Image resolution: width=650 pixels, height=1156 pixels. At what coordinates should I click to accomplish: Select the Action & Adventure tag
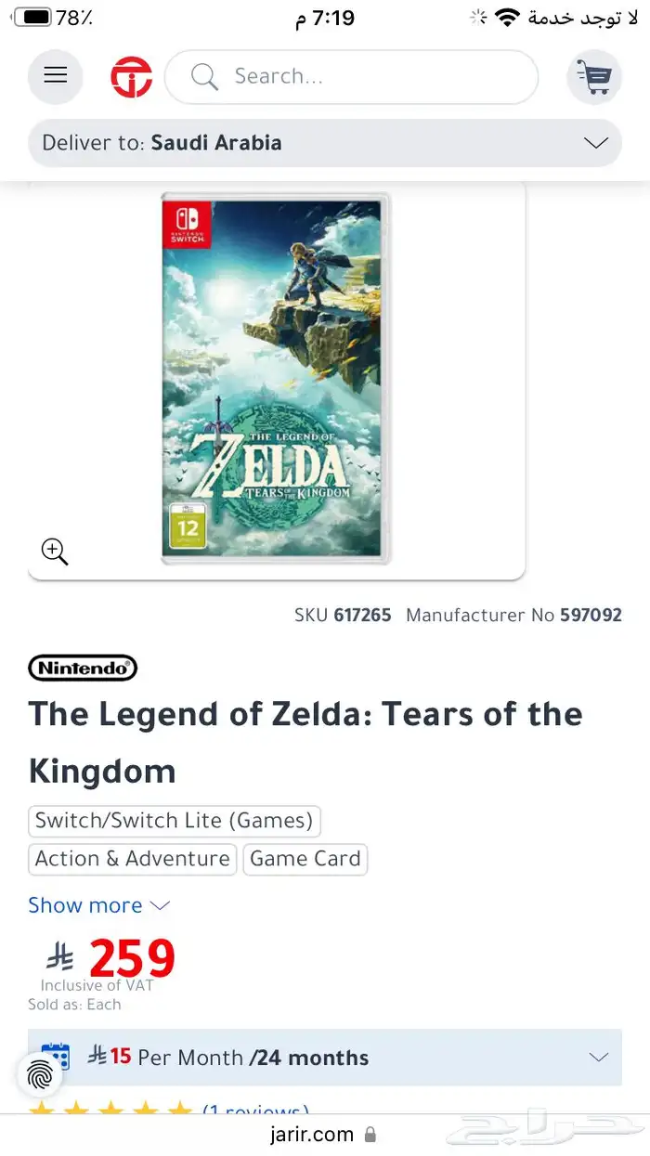point(133,859)
